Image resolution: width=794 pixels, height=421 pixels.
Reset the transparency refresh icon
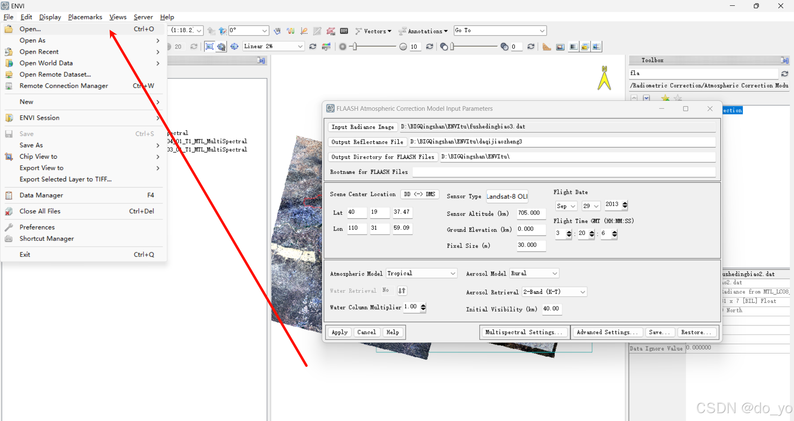[x=531, y=46]
